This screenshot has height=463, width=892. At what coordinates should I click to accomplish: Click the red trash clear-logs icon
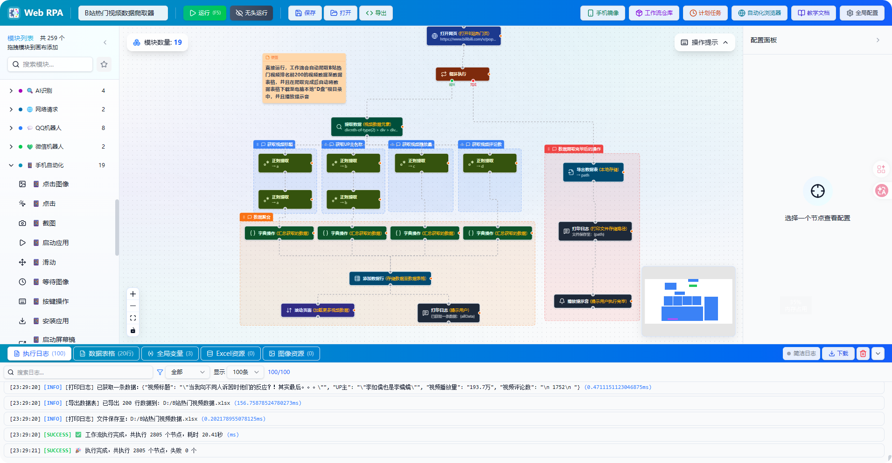(863, 354)
